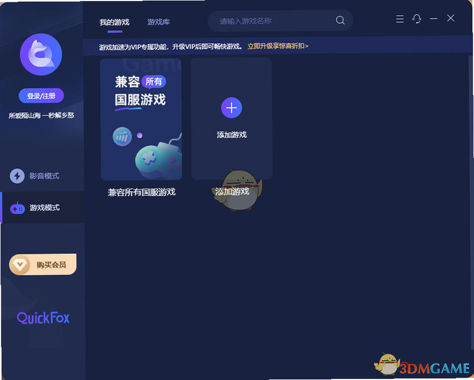The image size is (474, 380).
Task: Click 添加游戏 text inside the card
Action: coord(232,135)
